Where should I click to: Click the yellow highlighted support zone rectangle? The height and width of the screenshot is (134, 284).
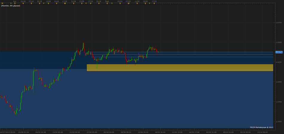(x=179, y=68)
